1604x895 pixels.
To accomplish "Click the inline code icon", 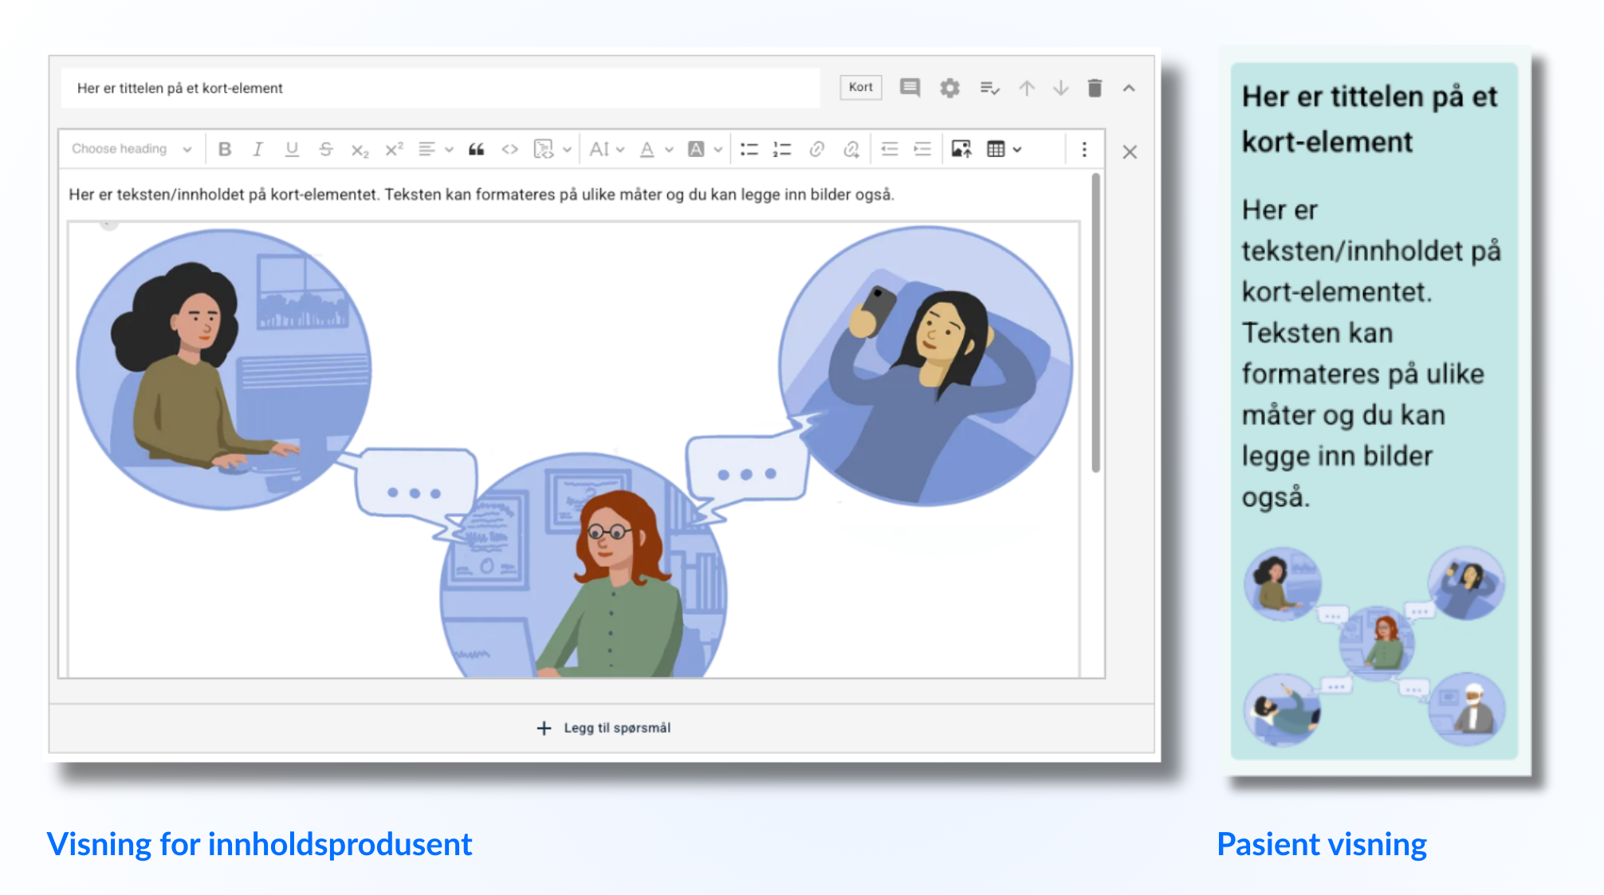I will [x=509, y=149].
